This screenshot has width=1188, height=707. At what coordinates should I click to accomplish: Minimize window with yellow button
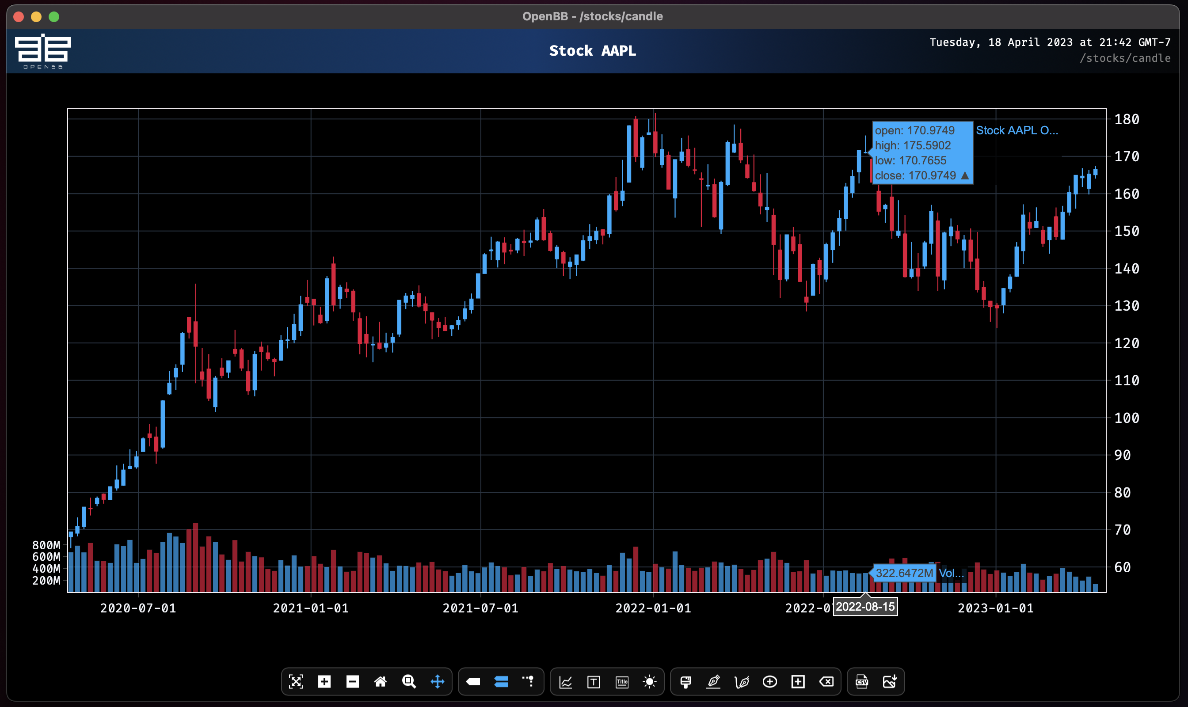(36, 17)
